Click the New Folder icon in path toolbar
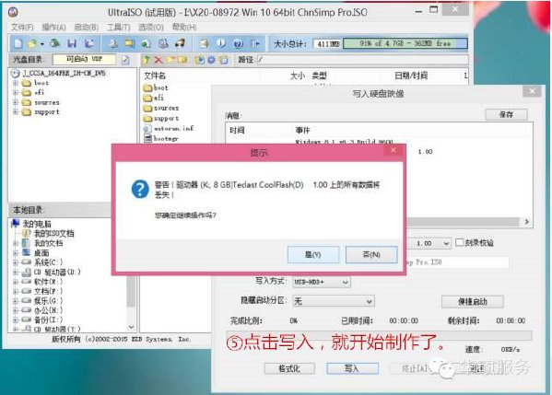552x395 pixels. click(170, 60)
